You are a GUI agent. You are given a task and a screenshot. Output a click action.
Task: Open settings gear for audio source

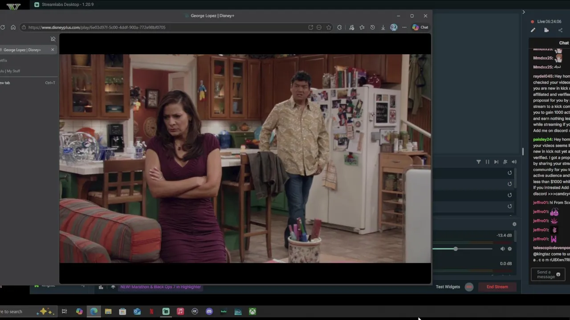[510, 249]
